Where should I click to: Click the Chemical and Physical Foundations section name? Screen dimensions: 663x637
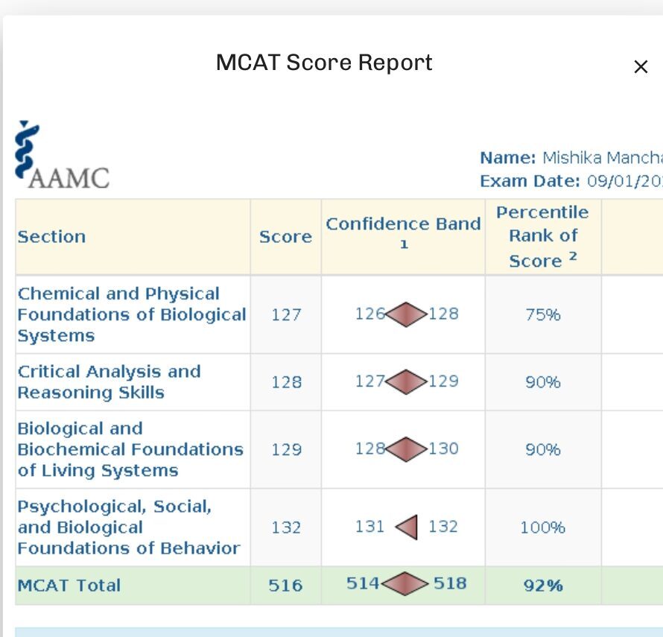coord(131,314)
